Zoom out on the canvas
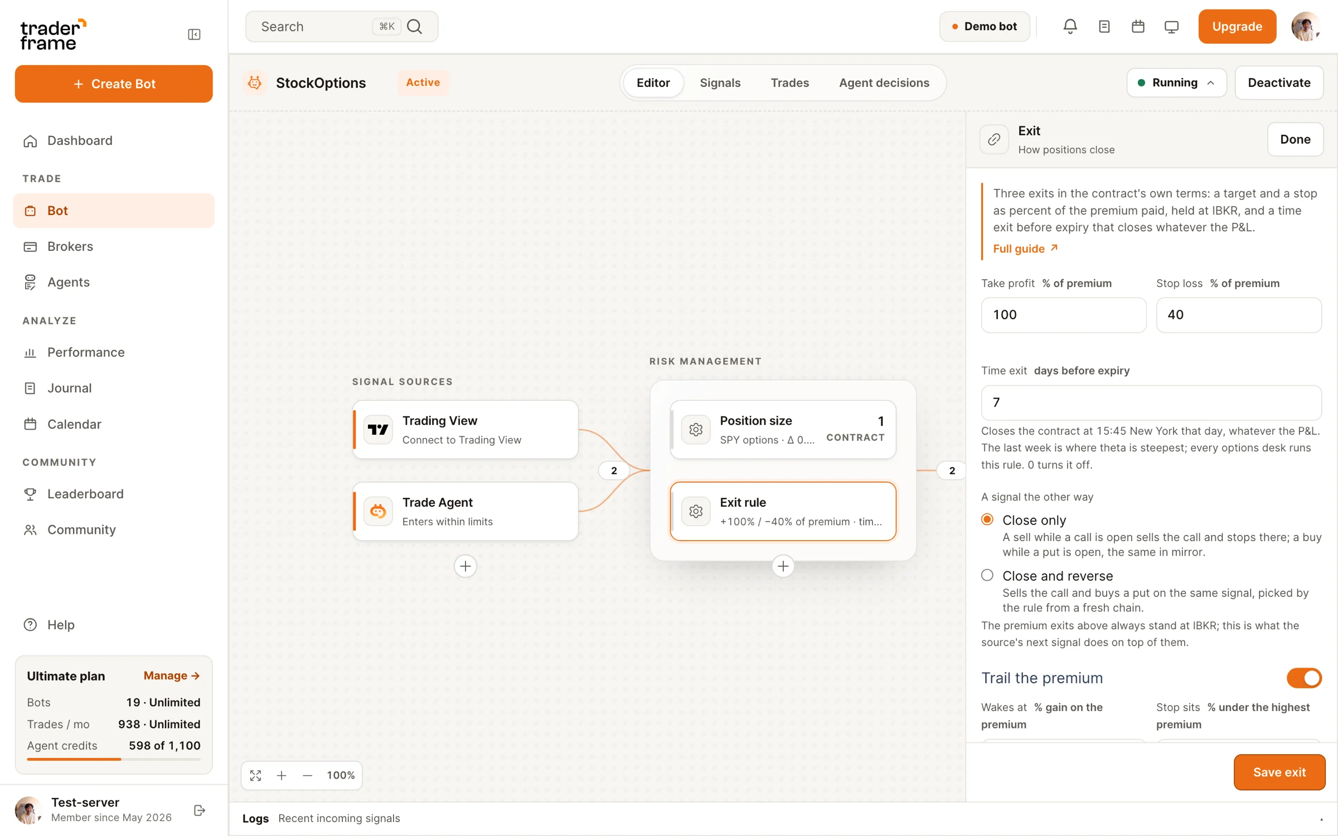The image size is (1338, 836). [x=307, y=775]
